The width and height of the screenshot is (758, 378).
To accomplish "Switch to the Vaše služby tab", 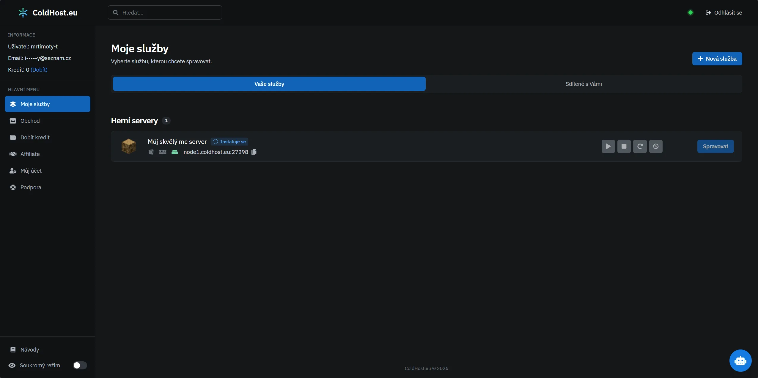I will coord(269,84).
